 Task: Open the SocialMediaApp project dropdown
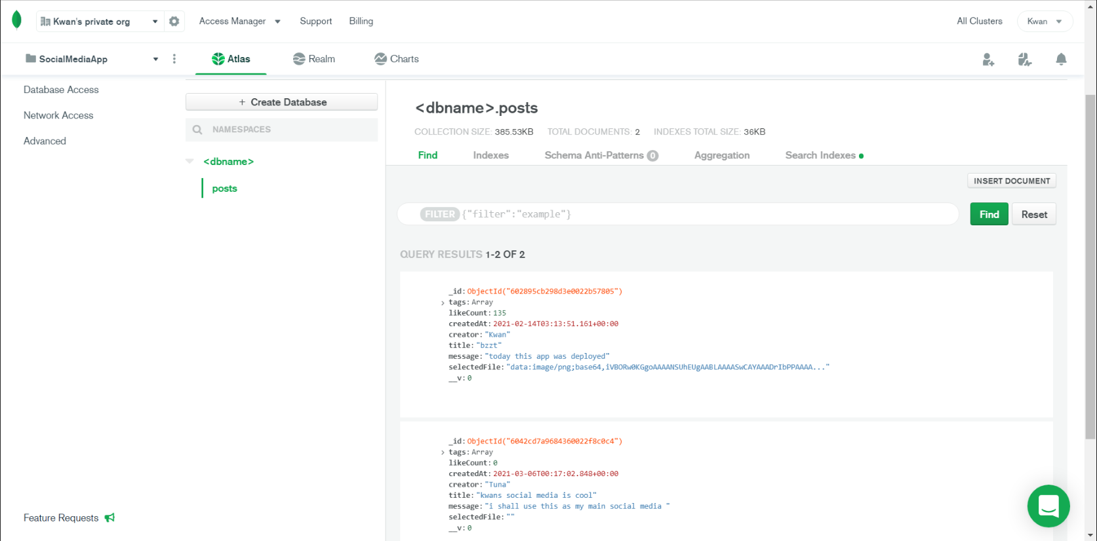[92, 59]
